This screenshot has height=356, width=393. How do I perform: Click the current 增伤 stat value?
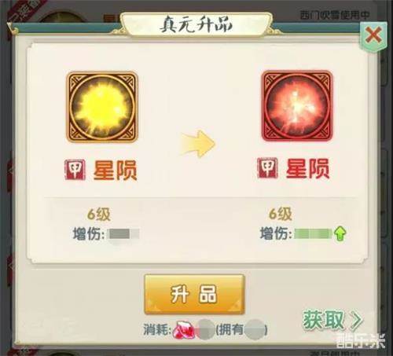124,234
